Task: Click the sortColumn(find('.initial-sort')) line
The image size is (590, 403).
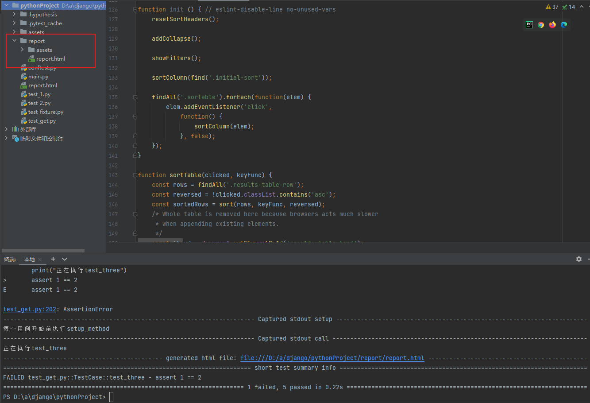Action: [212, 77]
